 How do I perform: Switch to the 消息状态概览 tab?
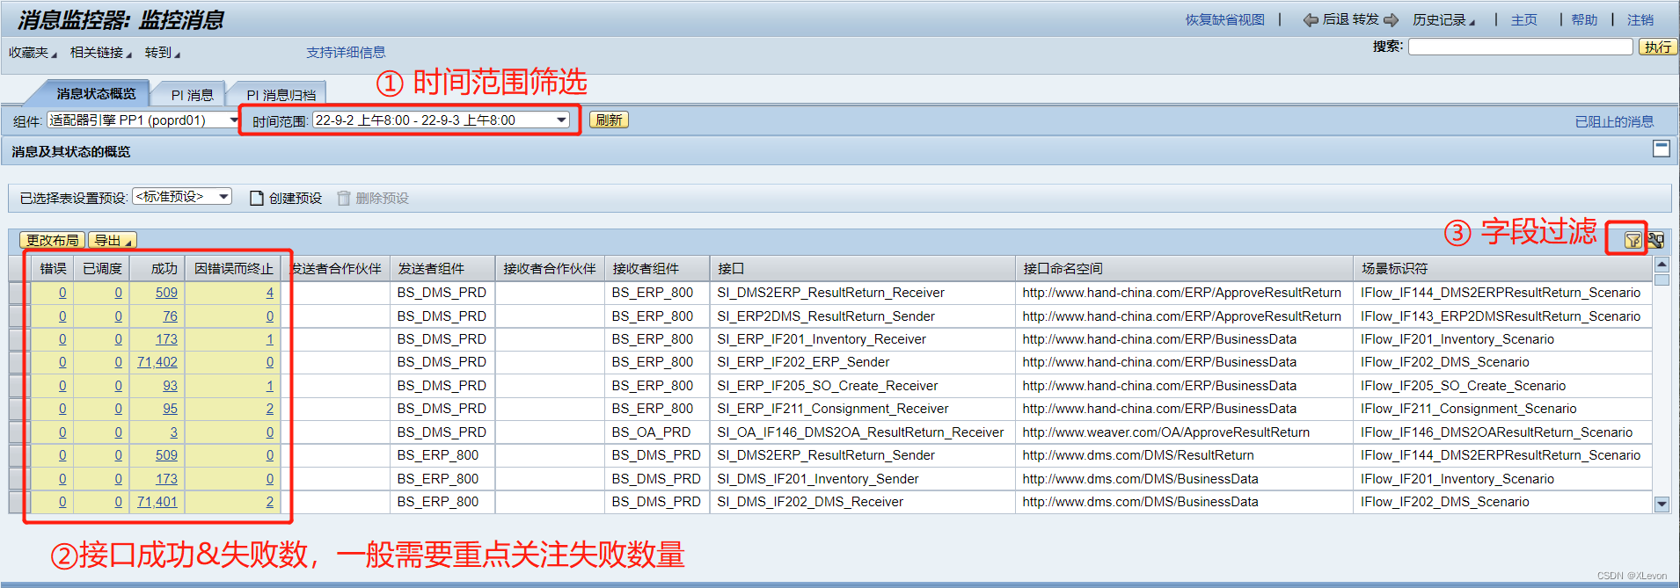(96, 94)
